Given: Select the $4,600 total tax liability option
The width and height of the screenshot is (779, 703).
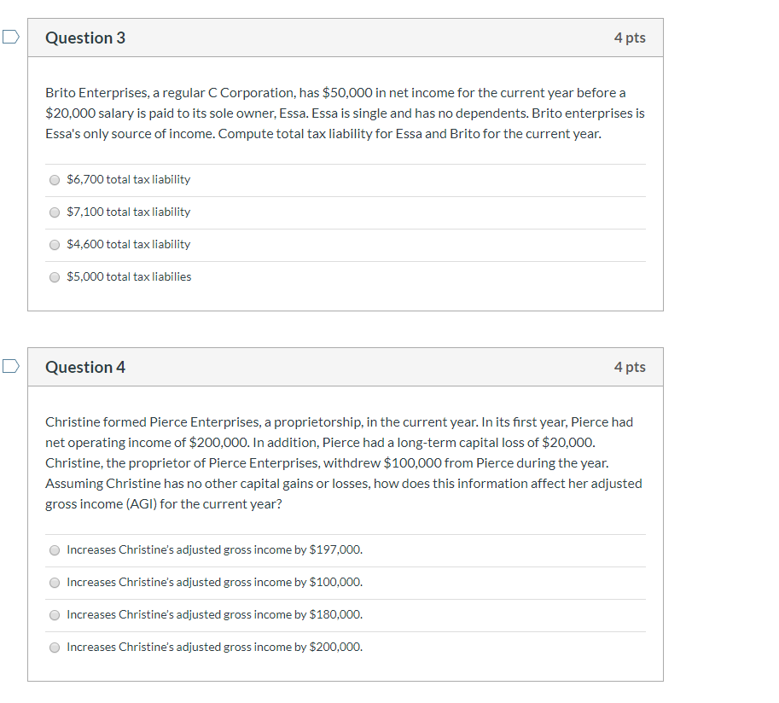Looking at the screenshot, I should pos(54,245).
